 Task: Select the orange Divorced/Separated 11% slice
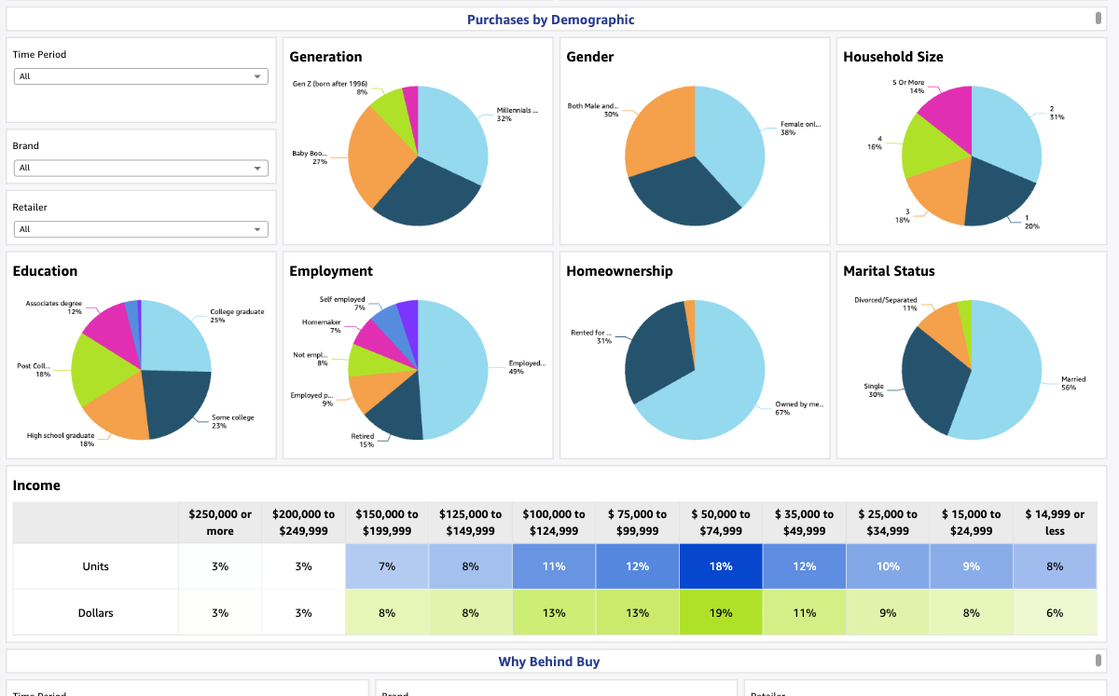946,331
